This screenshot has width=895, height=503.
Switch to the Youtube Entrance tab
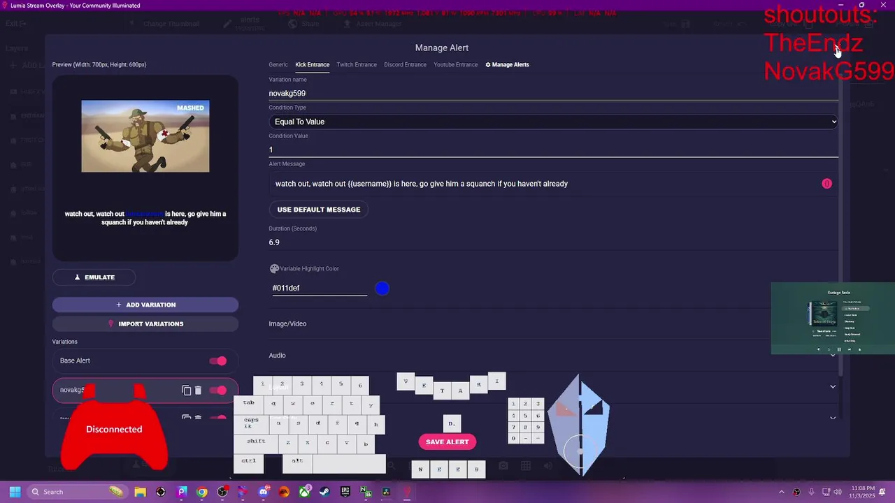(x=455, y=64)
